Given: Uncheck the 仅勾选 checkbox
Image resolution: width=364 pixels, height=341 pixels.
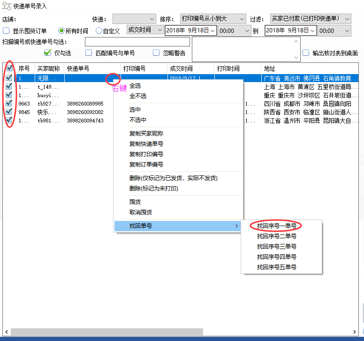Looking at the screenshot, I should pos(47,53).
